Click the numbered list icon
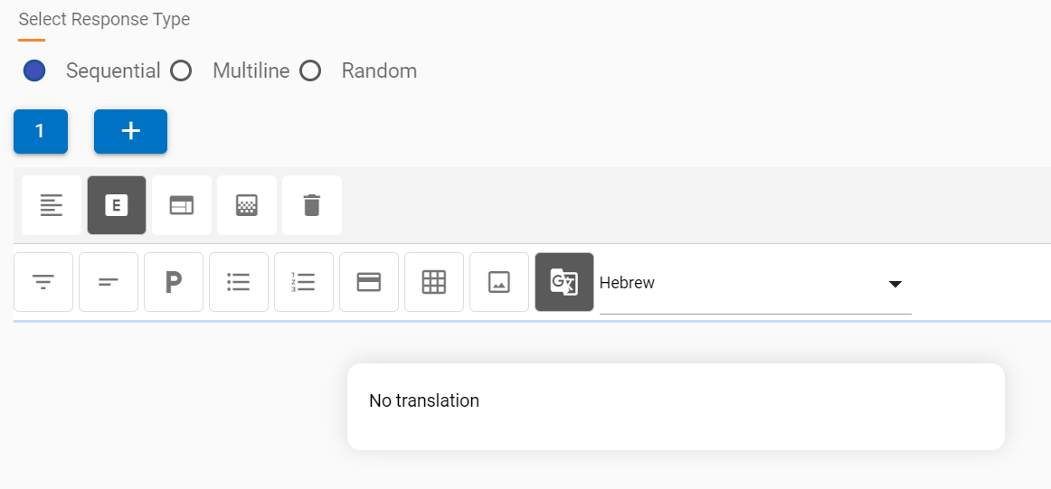The width and height of the screenshot is (1051, 489). point(304,282)
